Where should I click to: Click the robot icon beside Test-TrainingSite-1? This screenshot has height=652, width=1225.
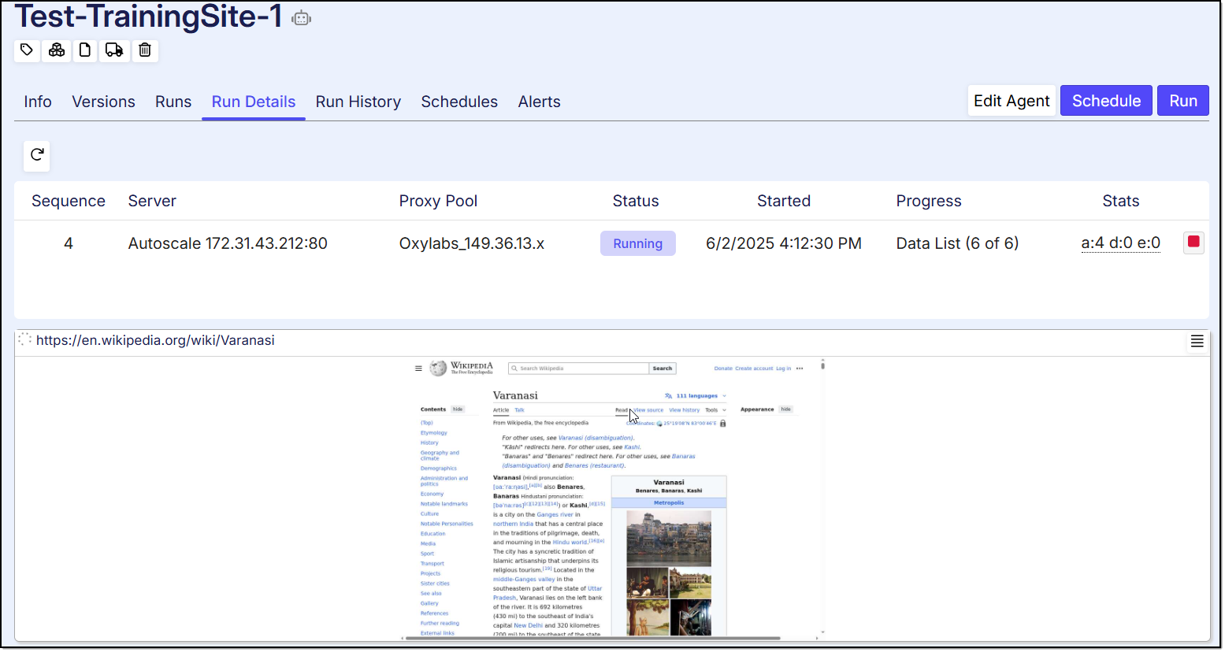301,18
